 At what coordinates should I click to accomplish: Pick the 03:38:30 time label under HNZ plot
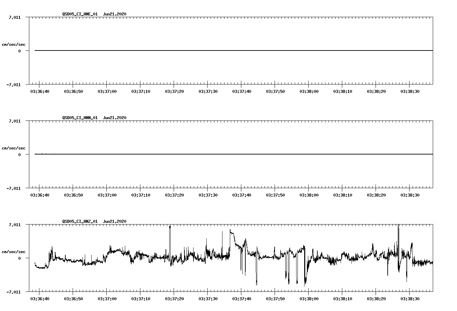[410, 299]
